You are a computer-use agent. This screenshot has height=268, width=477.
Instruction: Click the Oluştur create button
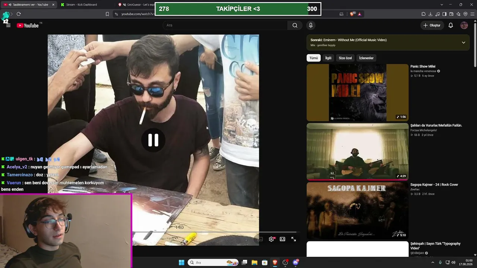point(432,25)
